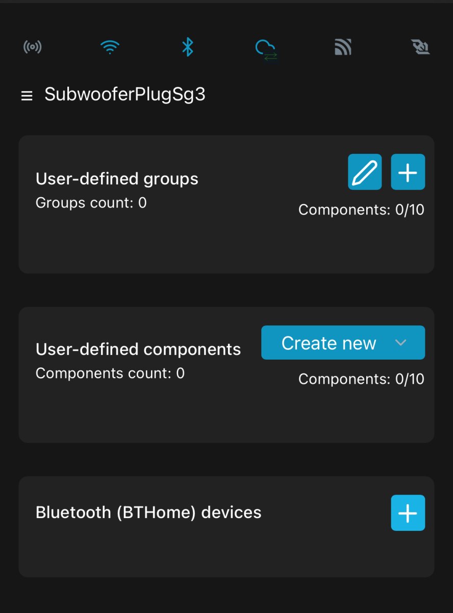Click the access point status icon

[33, 48]
